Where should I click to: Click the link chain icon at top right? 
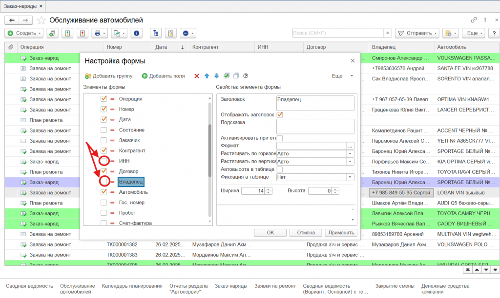point(474,20)
